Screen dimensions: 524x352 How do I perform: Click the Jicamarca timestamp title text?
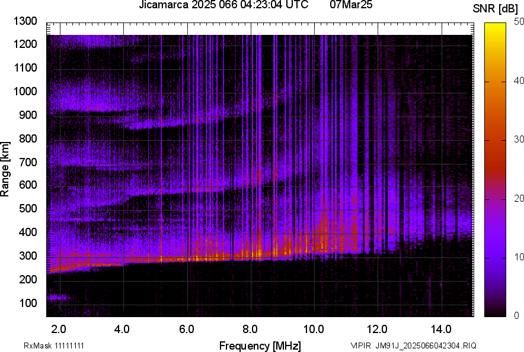click(223, 5)
